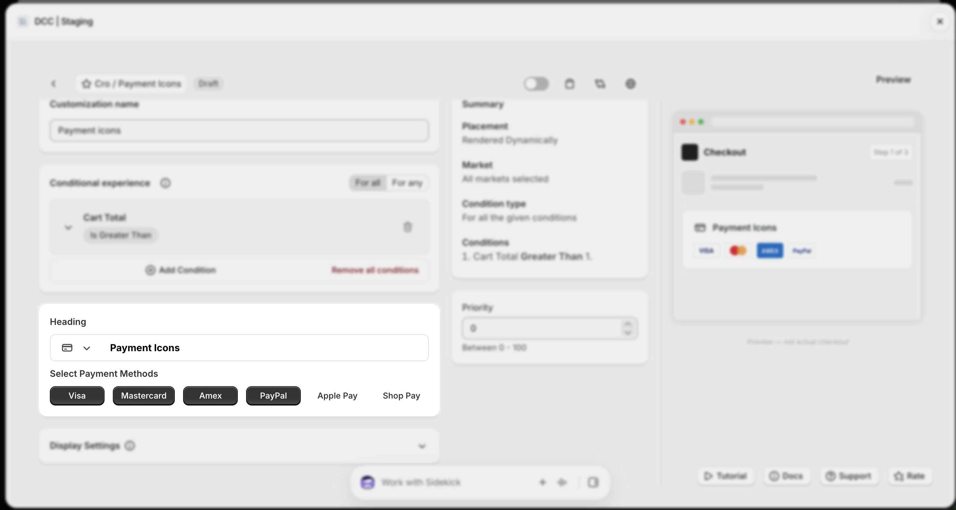Click the card icon in the Heading field
This screenshot has height=510, width=956.
(67, 348)
